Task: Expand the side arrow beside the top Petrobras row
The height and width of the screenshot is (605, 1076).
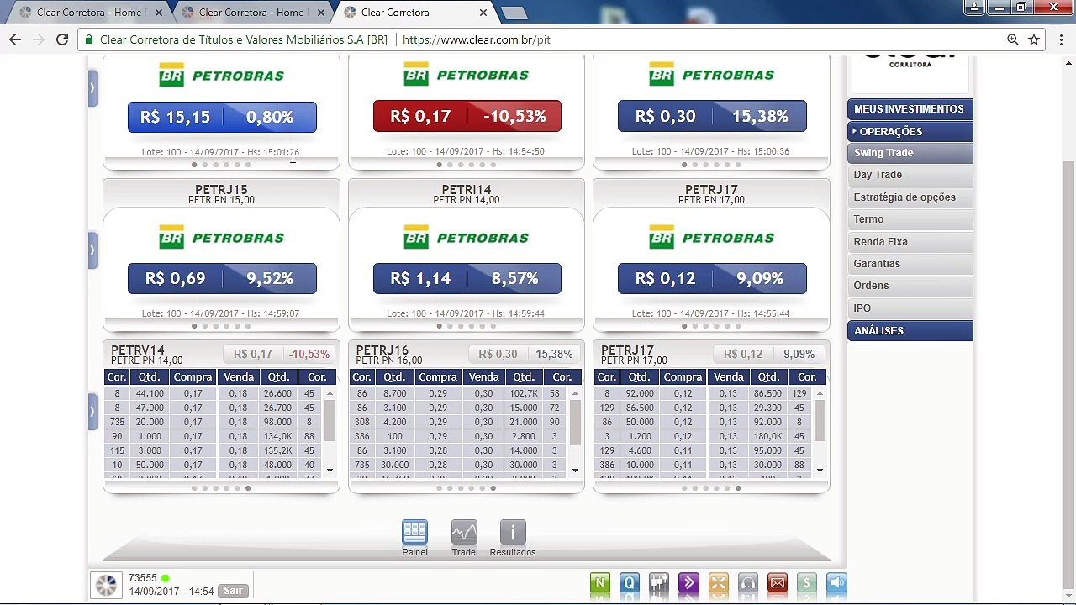Action: click(92, 88)
